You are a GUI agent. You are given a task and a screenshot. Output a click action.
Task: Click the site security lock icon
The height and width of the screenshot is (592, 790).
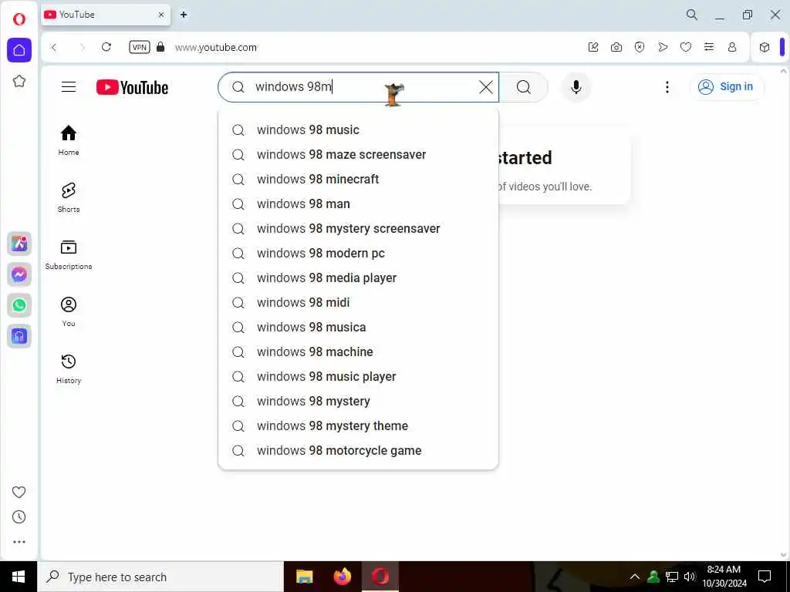point(160,47)
